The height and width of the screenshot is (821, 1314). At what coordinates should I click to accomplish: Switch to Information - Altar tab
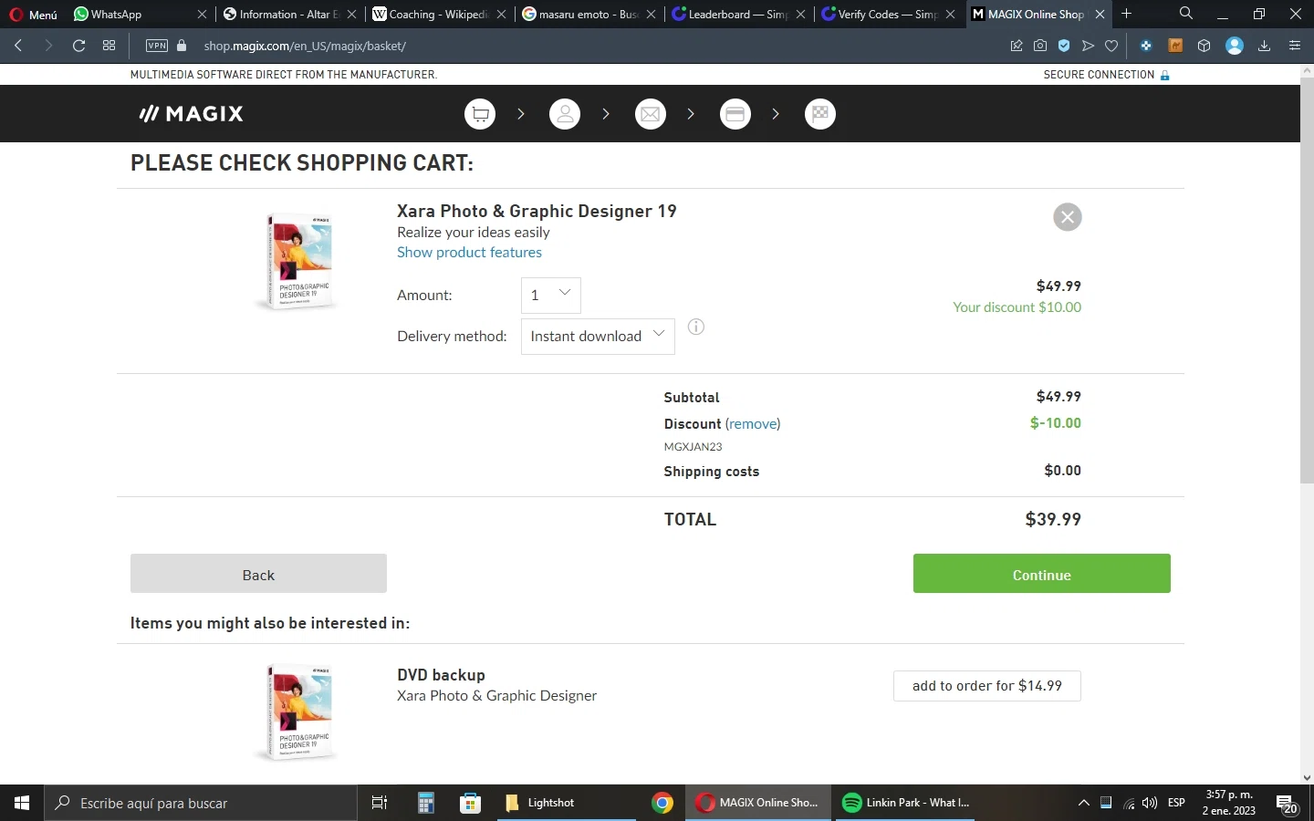coord(281,14)
